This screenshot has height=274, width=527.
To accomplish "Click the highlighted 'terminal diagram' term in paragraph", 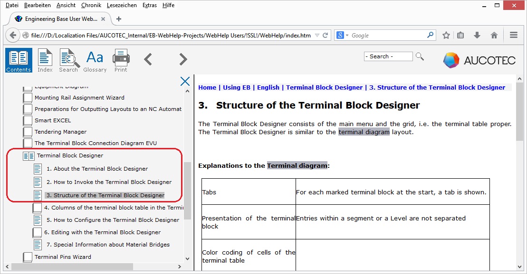I will tap(364, 132).
